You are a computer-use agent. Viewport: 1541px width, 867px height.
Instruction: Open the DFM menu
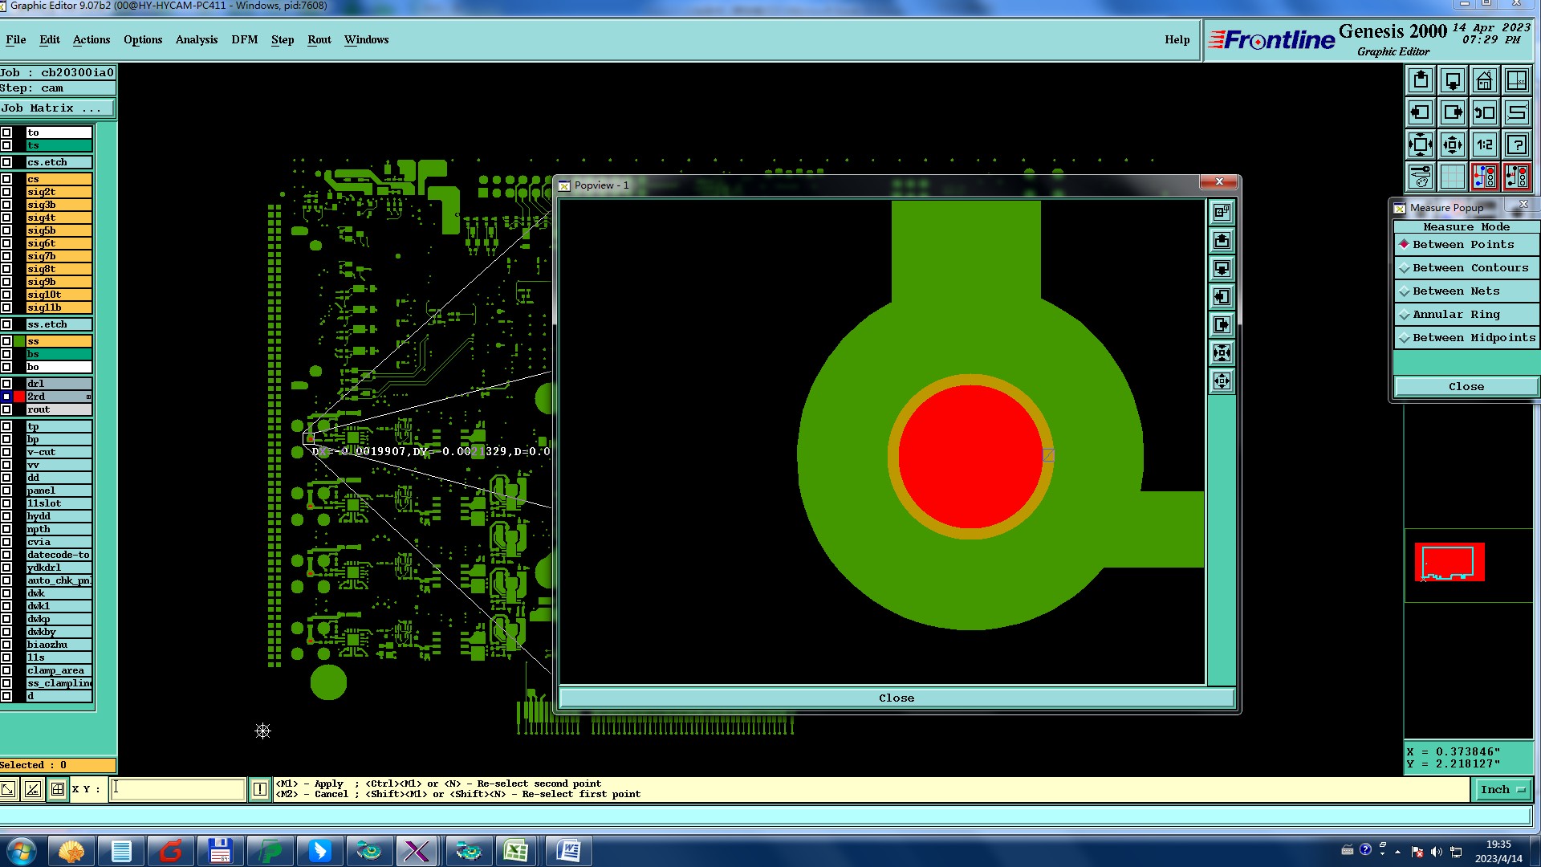point(244,40)
